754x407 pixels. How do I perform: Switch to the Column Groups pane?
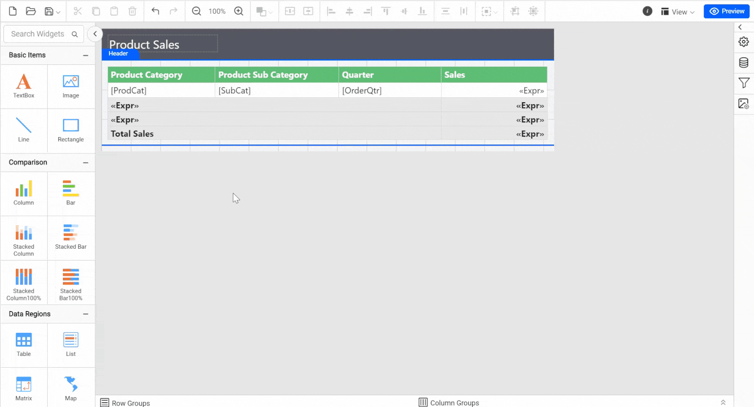pos(448,403)
